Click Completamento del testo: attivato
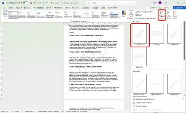The image size is (186, 113). [x=48, y=111]
